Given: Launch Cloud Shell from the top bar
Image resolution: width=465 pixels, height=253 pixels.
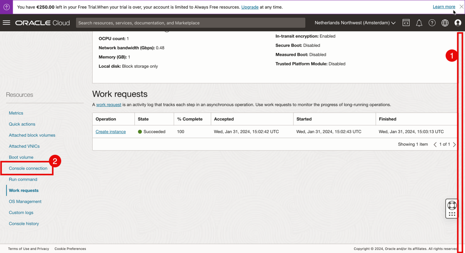Looking at the screenshot, I should pos(406,22).
